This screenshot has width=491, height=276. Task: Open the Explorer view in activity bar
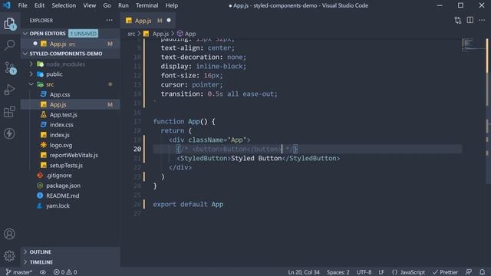(10, 24)
